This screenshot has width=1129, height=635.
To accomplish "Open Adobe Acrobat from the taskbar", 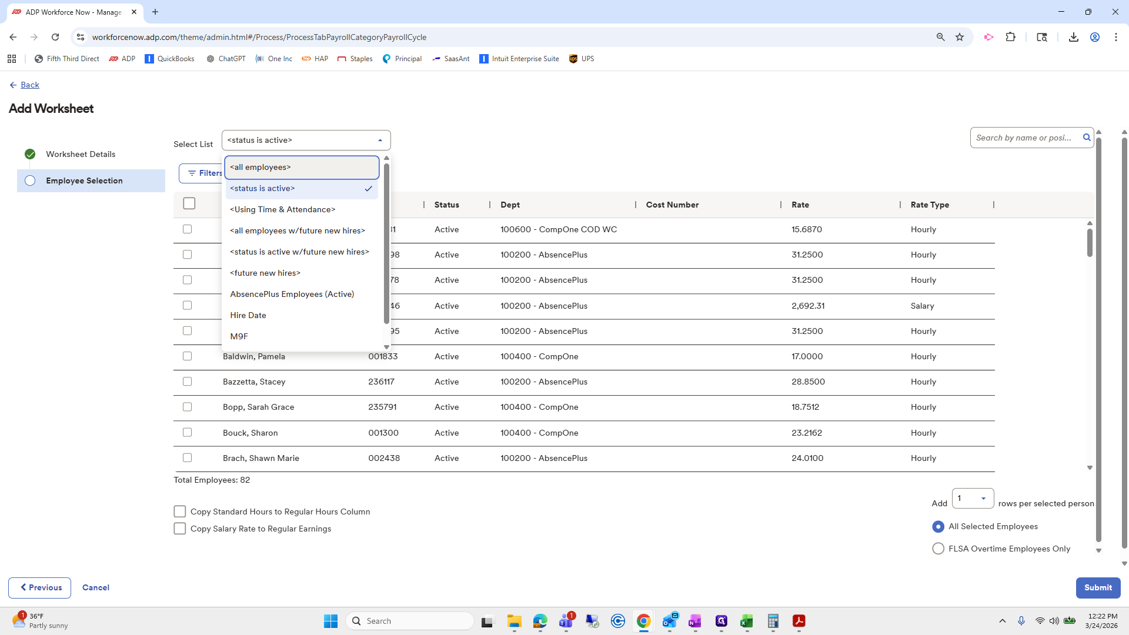I will [x=799, y=621].
